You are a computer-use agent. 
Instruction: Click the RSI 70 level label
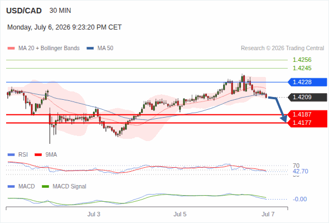coord(296,166)
